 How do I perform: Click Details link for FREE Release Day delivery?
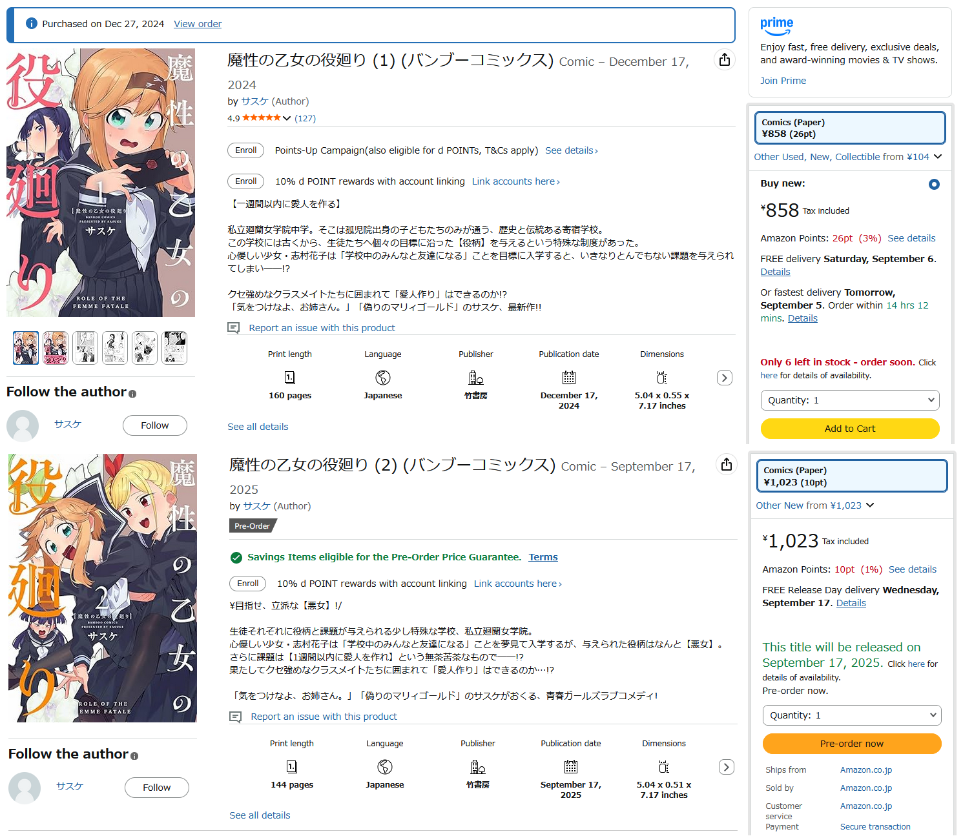[x=851, y=603]
